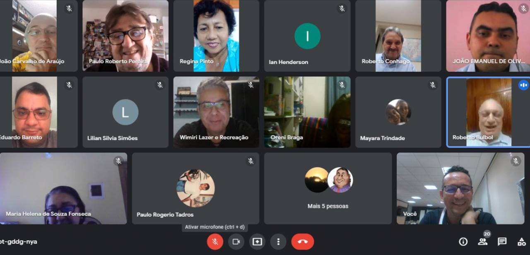This screenshot has height=255, width=530.
Task: Open the three-dot more options menu
Action: (278, 242)
